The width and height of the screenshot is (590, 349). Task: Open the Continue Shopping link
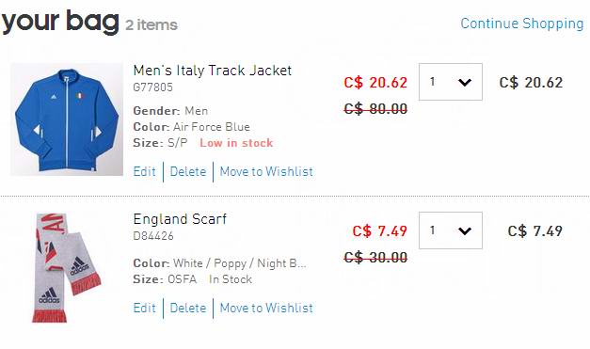[x=522, y=24]
